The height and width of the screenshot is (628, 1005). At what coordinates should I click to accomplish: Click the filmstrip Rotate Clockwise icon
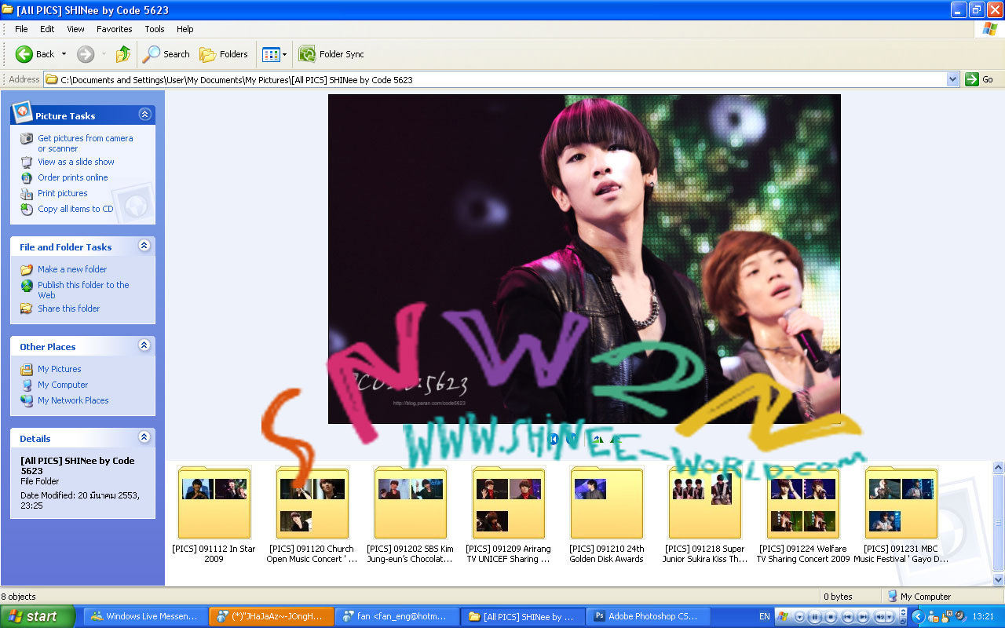click(x=598, y=440)
